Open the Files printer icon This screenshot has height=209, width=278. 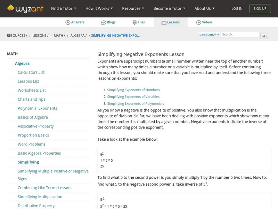[134, 22]
